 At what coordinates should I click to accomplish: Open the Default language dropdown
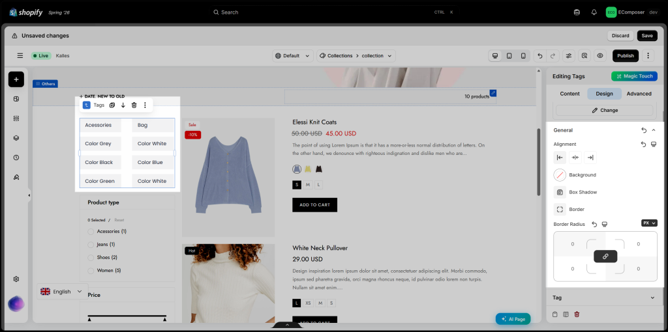pyautogui.click(x=293, y=56)
